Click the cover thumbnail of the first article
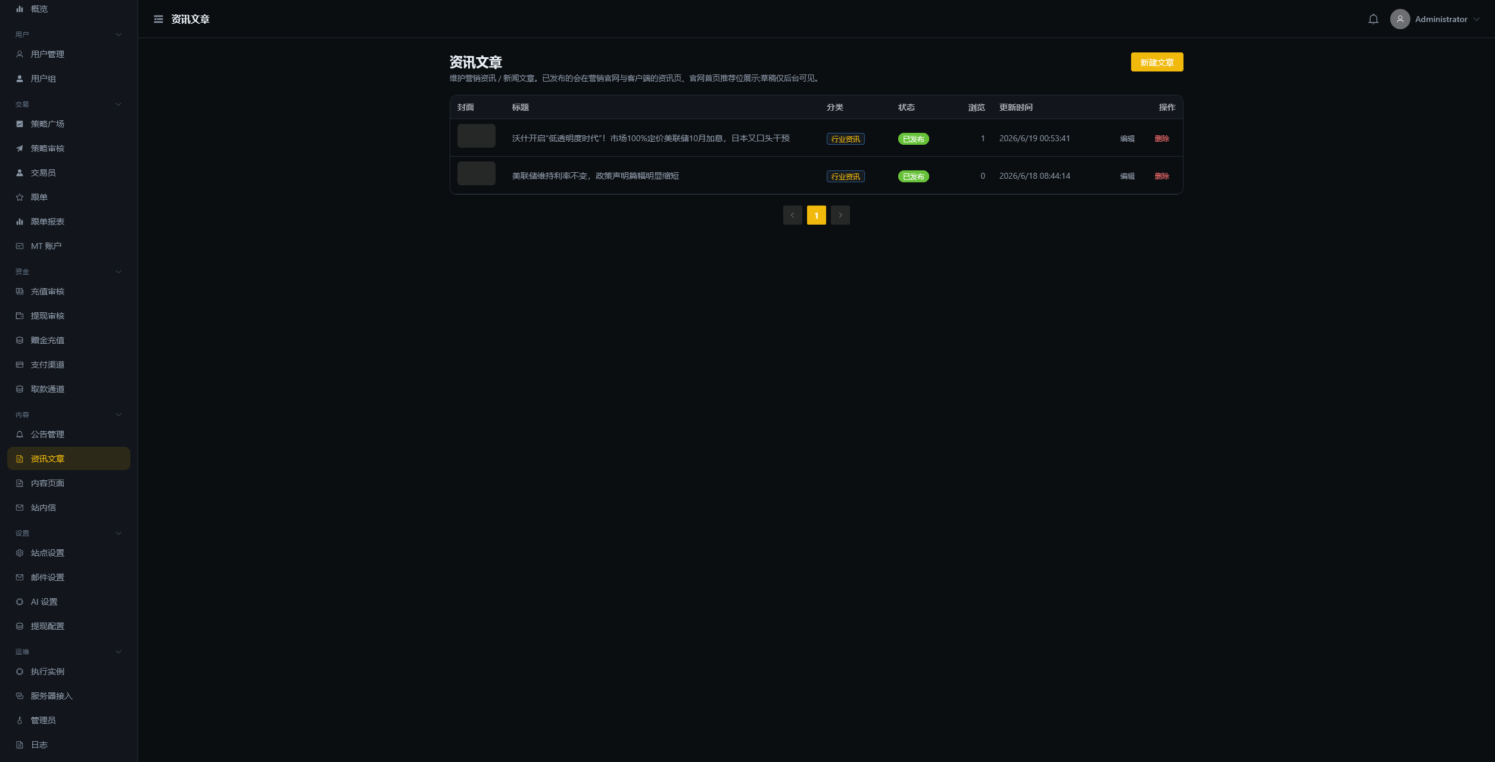The width and height of the screenshot is (1495, 762). 476,136
